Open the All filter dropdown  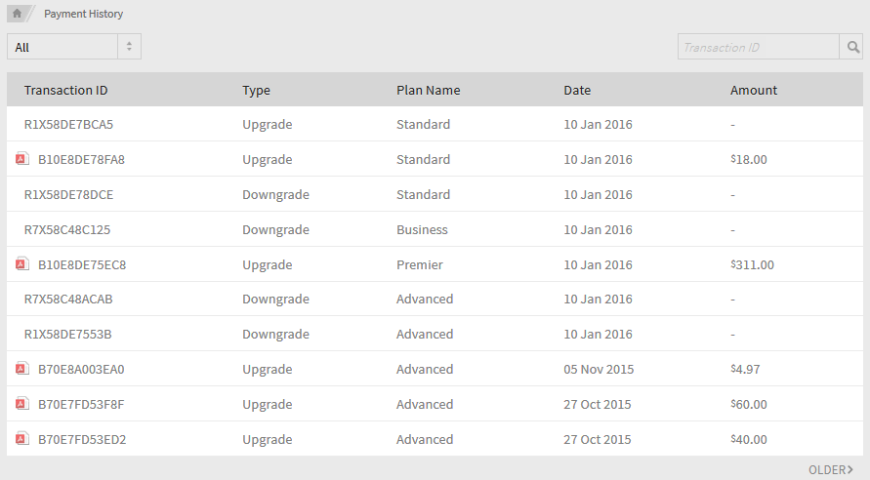tap(63, 47)
